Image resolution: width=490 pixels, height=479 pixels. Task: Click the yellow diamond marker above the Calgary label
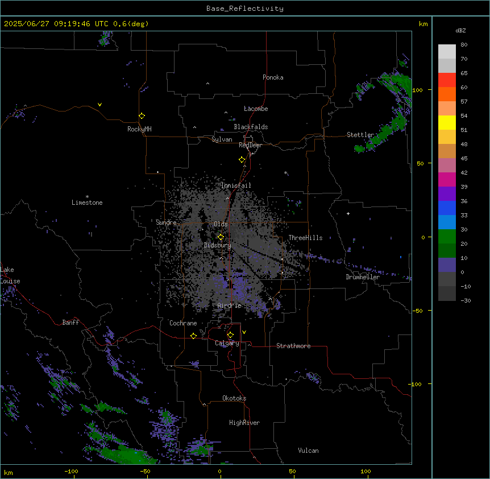[x=230, y=335]
